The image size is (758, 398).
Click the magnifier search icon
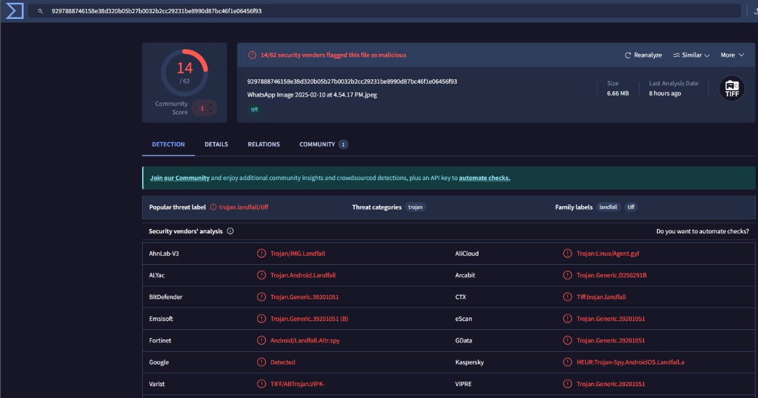click(x=40, y=11)
